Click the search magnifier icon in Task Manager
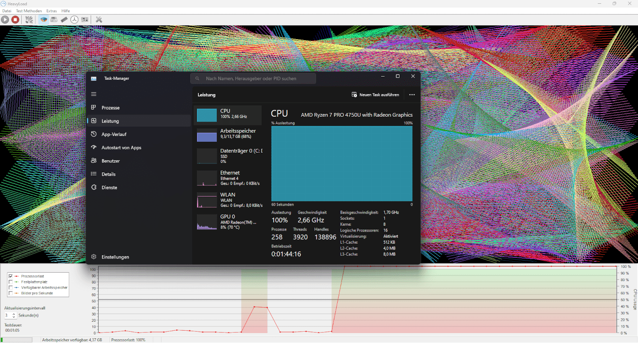 [x=197, y=78]
